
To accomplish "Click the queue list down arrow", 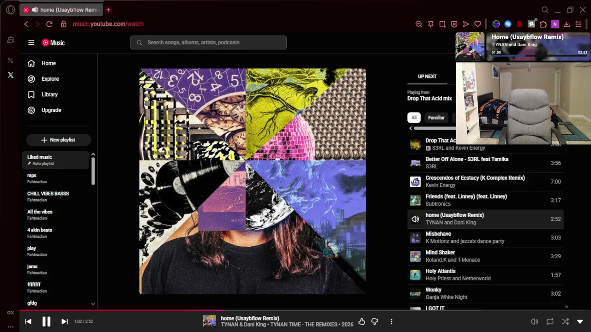I will pos(567,307).
